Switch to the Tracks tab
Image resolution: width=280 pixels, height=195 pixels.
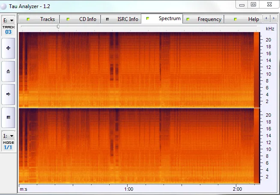tap(39, 19)
